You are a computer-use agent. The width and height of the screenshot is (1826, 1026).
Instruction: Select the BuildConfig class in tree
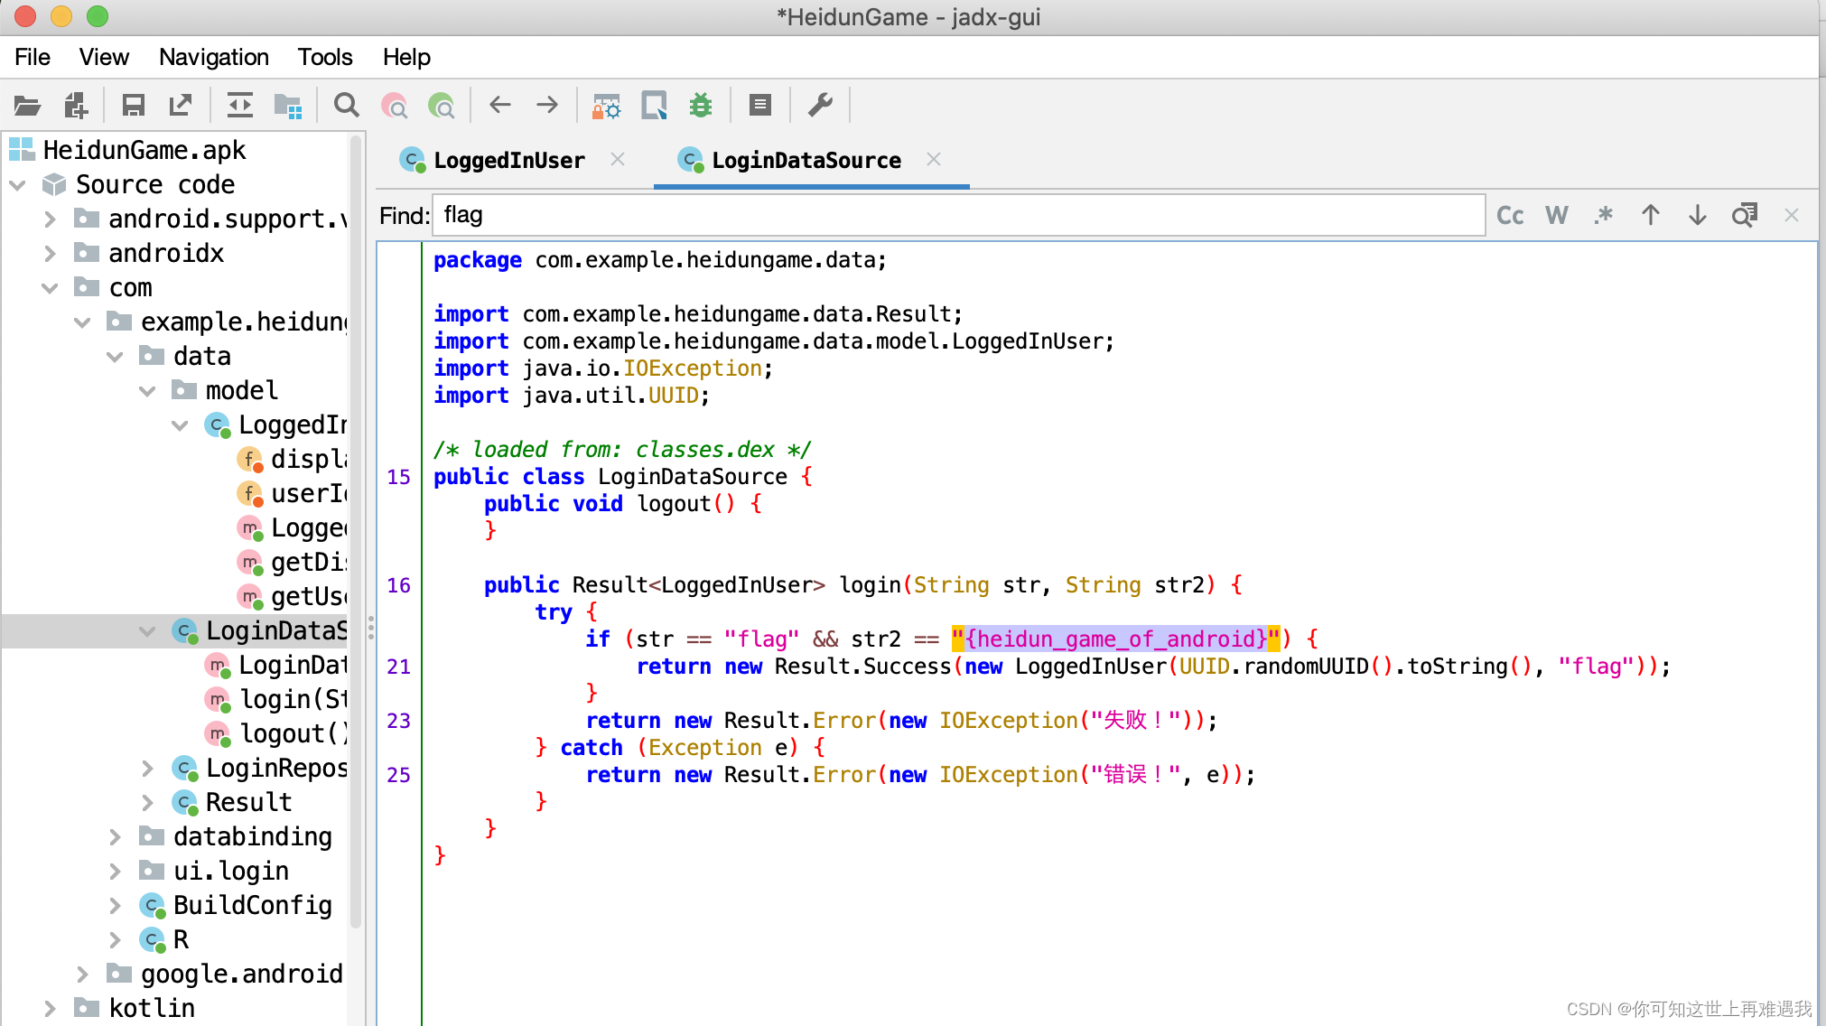pos(252,905)
